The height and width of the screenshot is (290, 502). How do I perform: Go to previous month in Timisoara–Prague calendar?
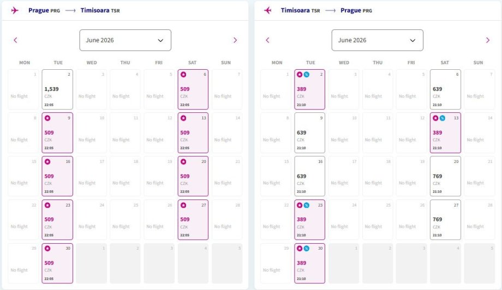[267, 40]
